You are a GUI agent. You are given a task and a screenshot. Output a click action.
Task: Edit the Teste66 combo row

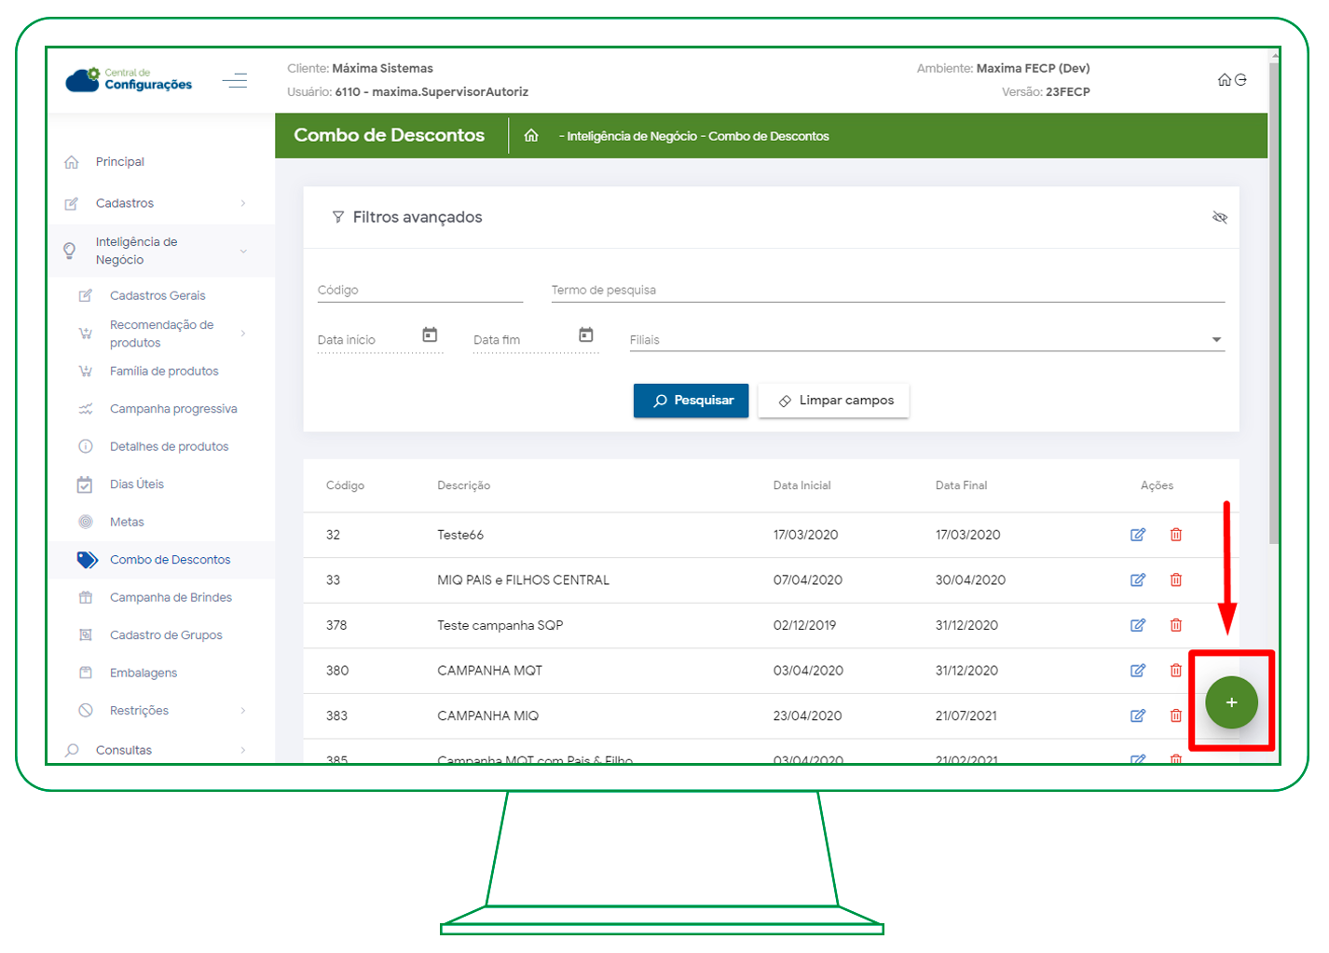(x=1137, y=535)
